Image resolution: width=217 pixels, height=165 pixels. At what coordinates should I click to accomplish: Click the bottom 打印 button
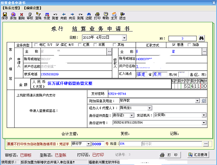(170, 155)
